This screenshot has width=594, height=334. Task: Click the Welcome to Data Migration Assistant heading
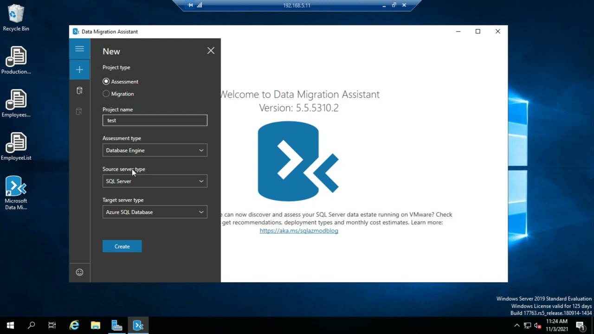(300, 94)
